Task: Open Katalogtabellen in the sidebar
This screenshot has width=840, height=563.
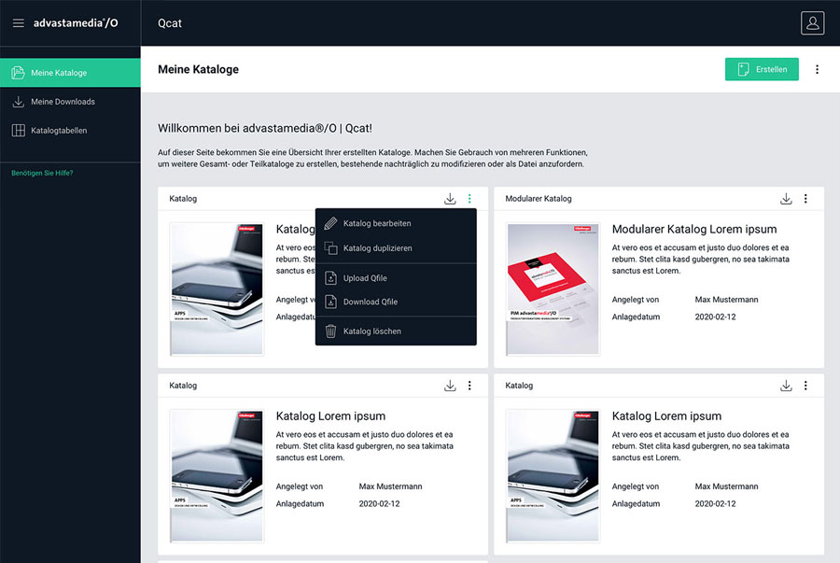Action: (x=70, y=130)
